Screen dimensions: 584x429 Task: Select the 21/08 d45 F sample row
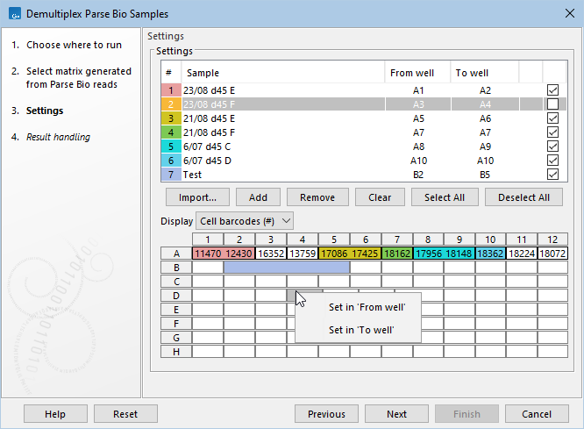281,132
